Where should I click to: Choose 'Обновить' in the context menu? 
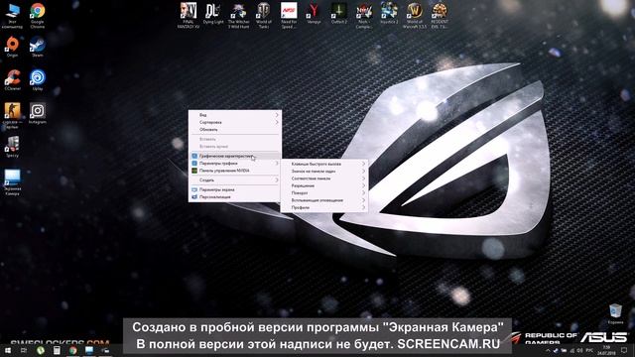tap(235, 130)
